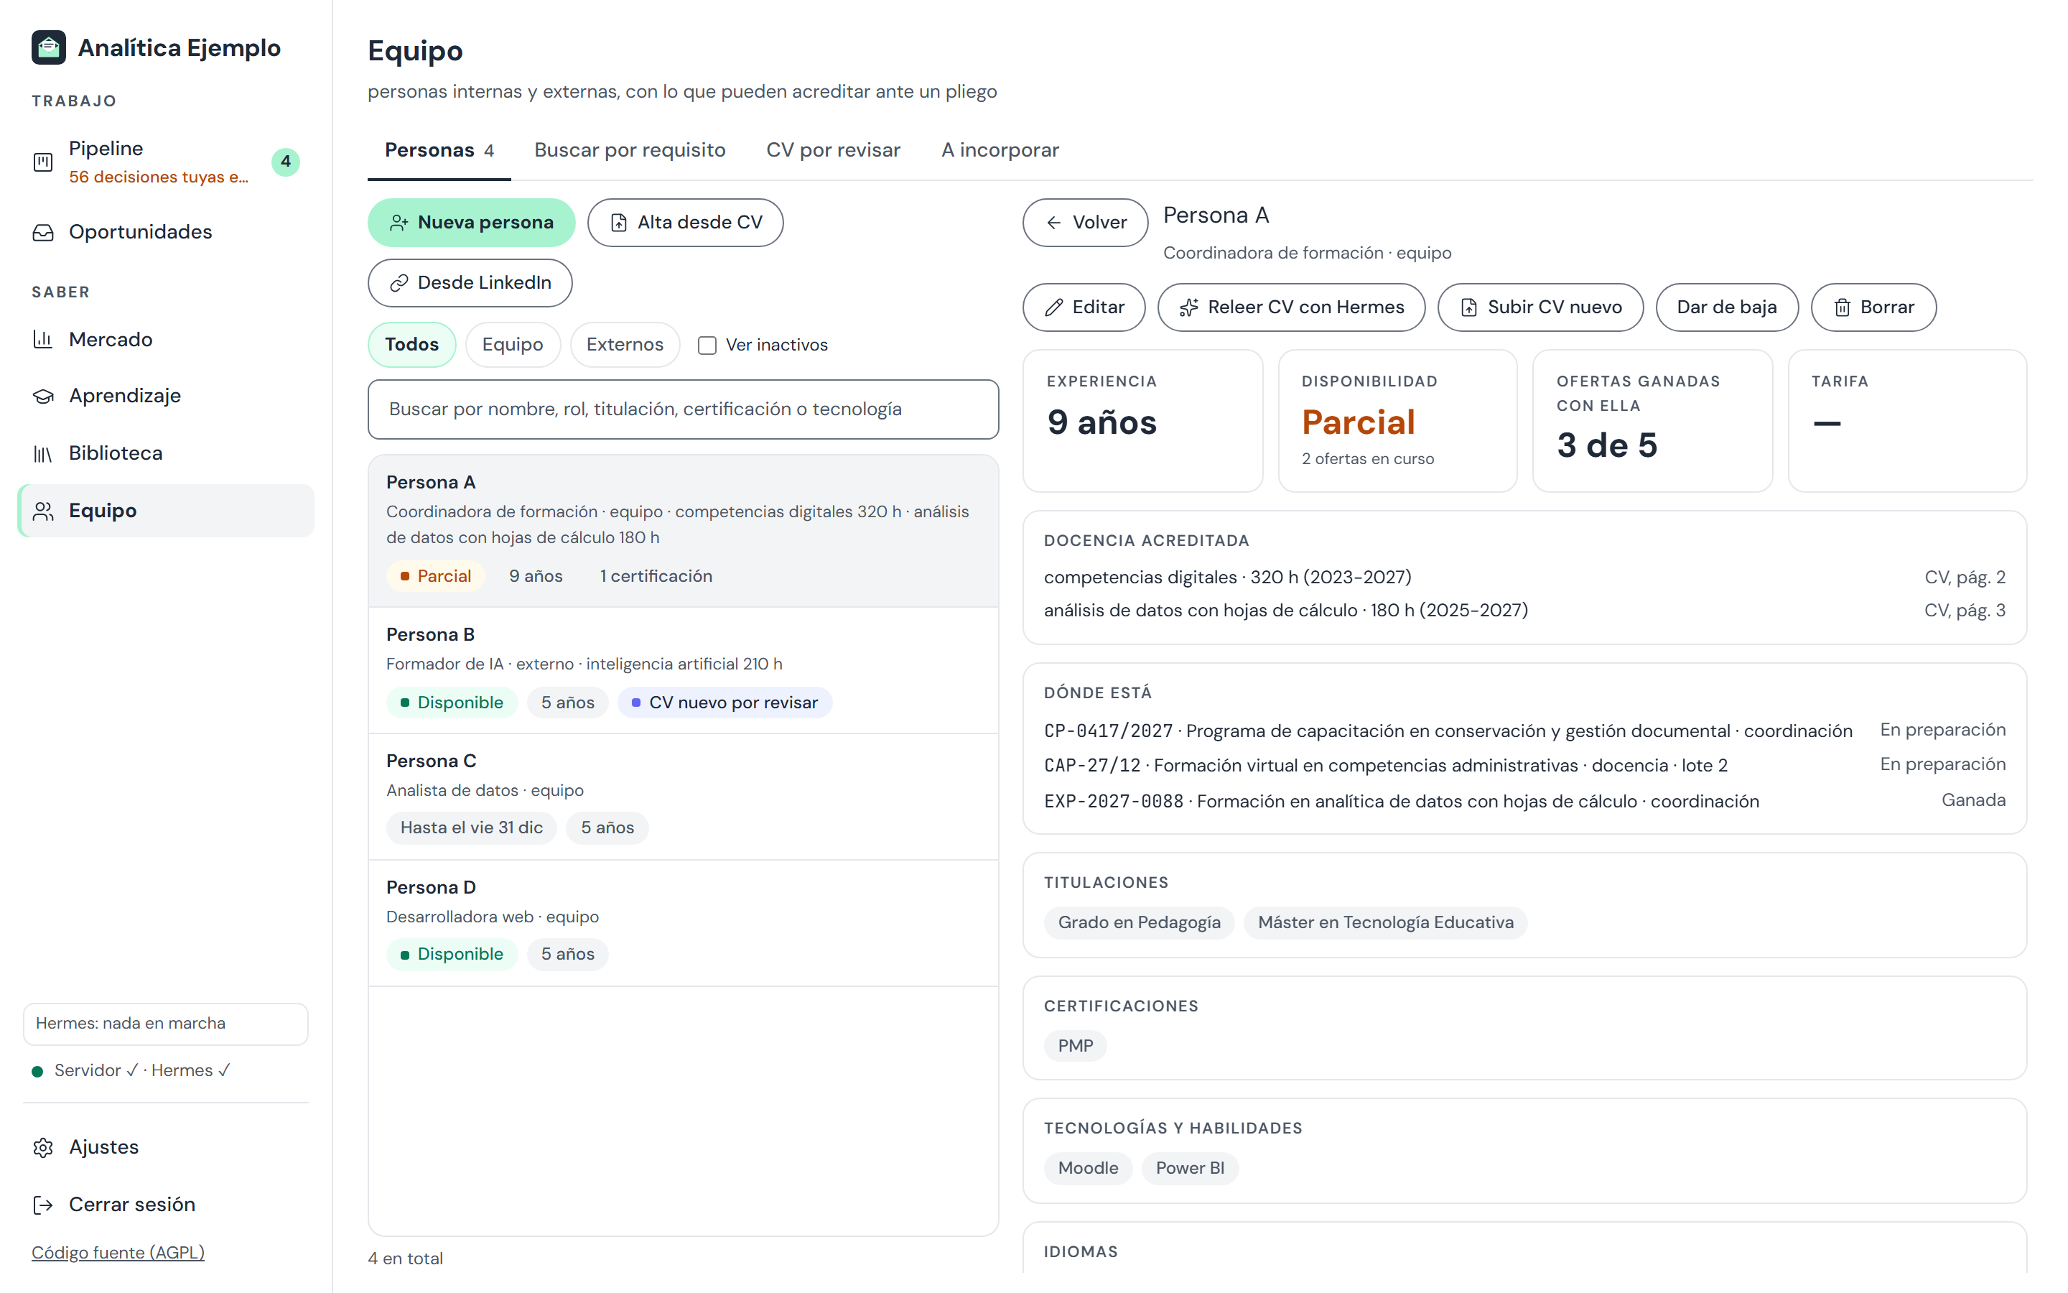Select the Todos filter chip
The width and height of the screenshot is (2068, 1293).
pyautogui.click(x=412, y=345)
